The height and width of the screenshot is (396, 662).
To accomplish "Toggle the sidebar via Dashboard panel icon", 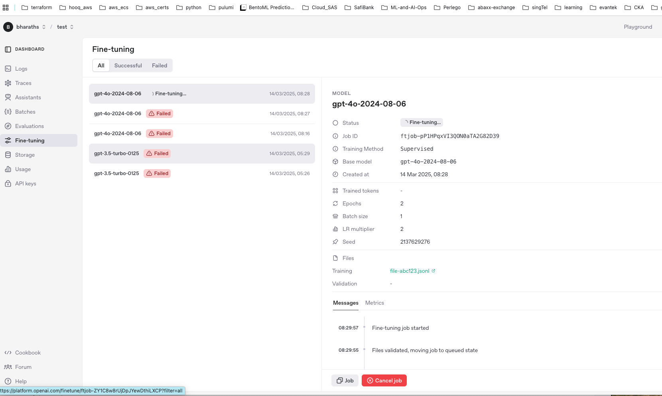I will tap(8, 49).
